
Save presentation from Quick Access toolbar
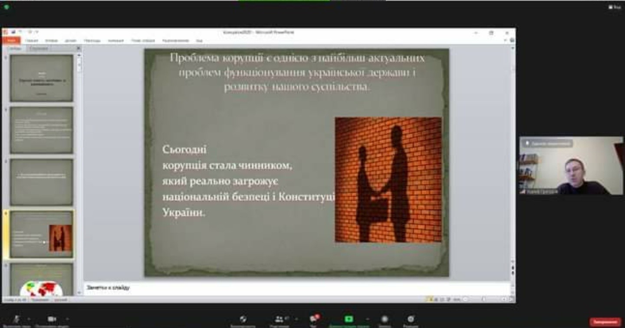point(13,32)
